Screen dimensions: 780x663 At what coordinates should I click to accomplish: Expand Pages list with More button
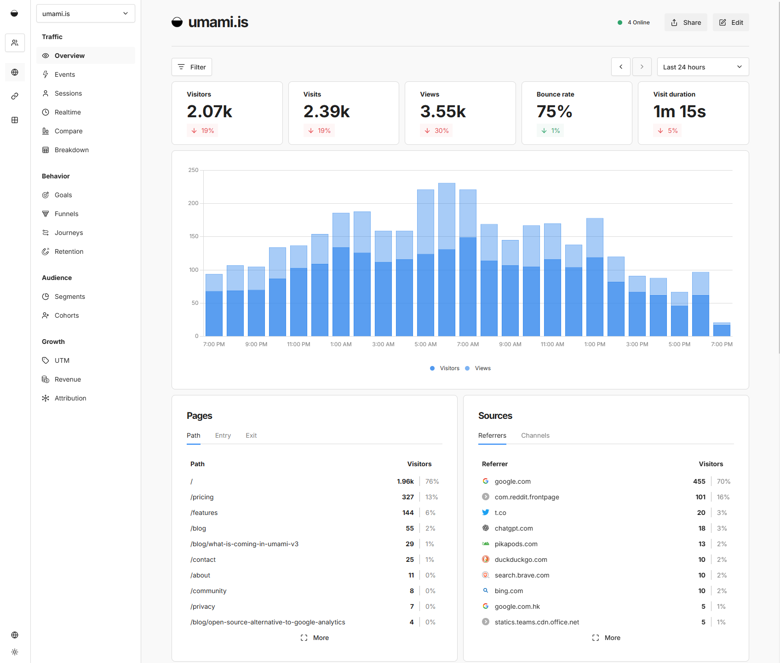pyautogui.click(x=315, y=638)
